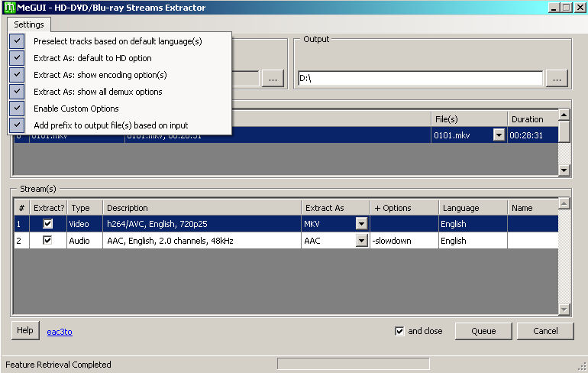Click the Description column header
Viewport: 588px width, 373px height.
point(202,208)
